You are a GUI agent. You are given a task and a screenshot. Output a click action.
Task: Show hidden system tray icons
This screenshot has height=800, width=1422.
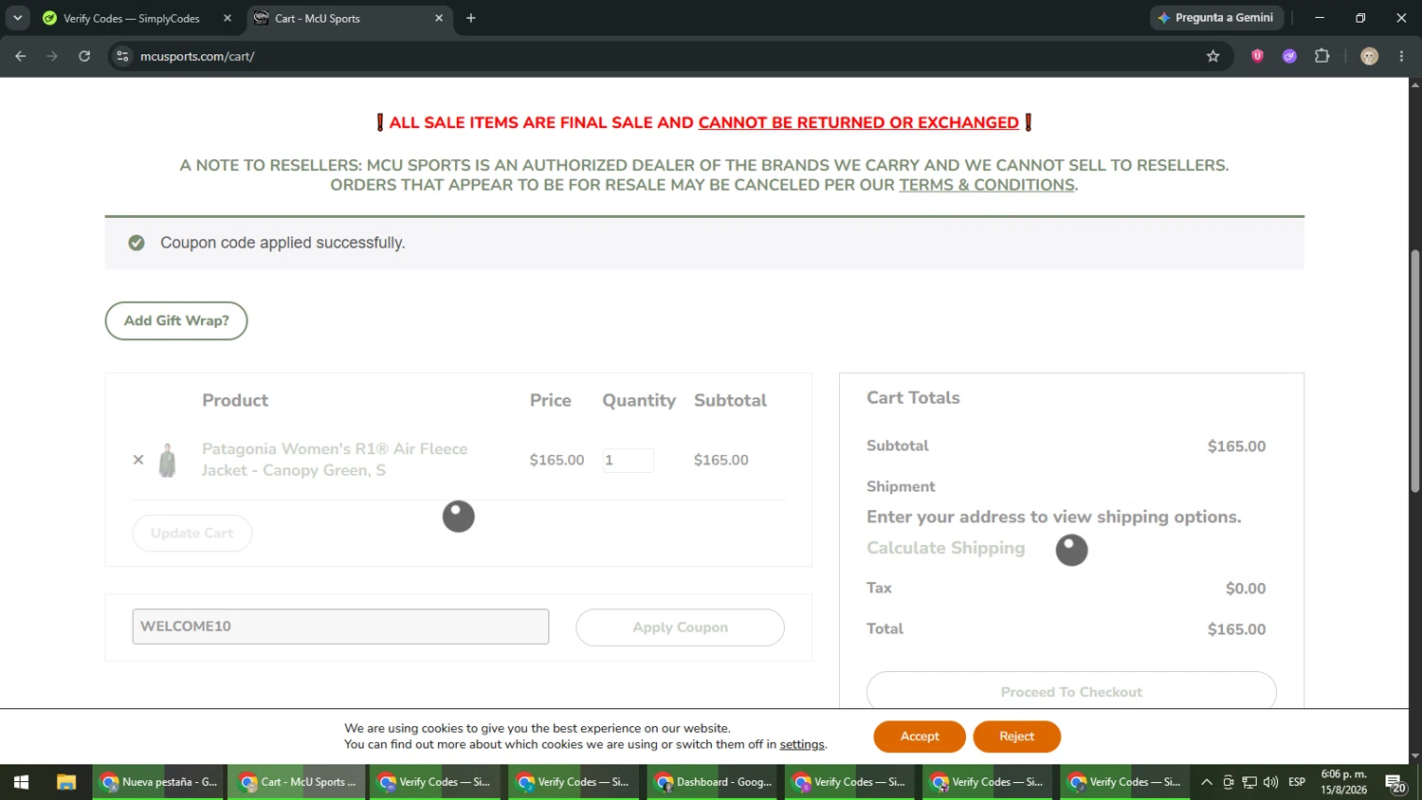[x=1207, y=782]
